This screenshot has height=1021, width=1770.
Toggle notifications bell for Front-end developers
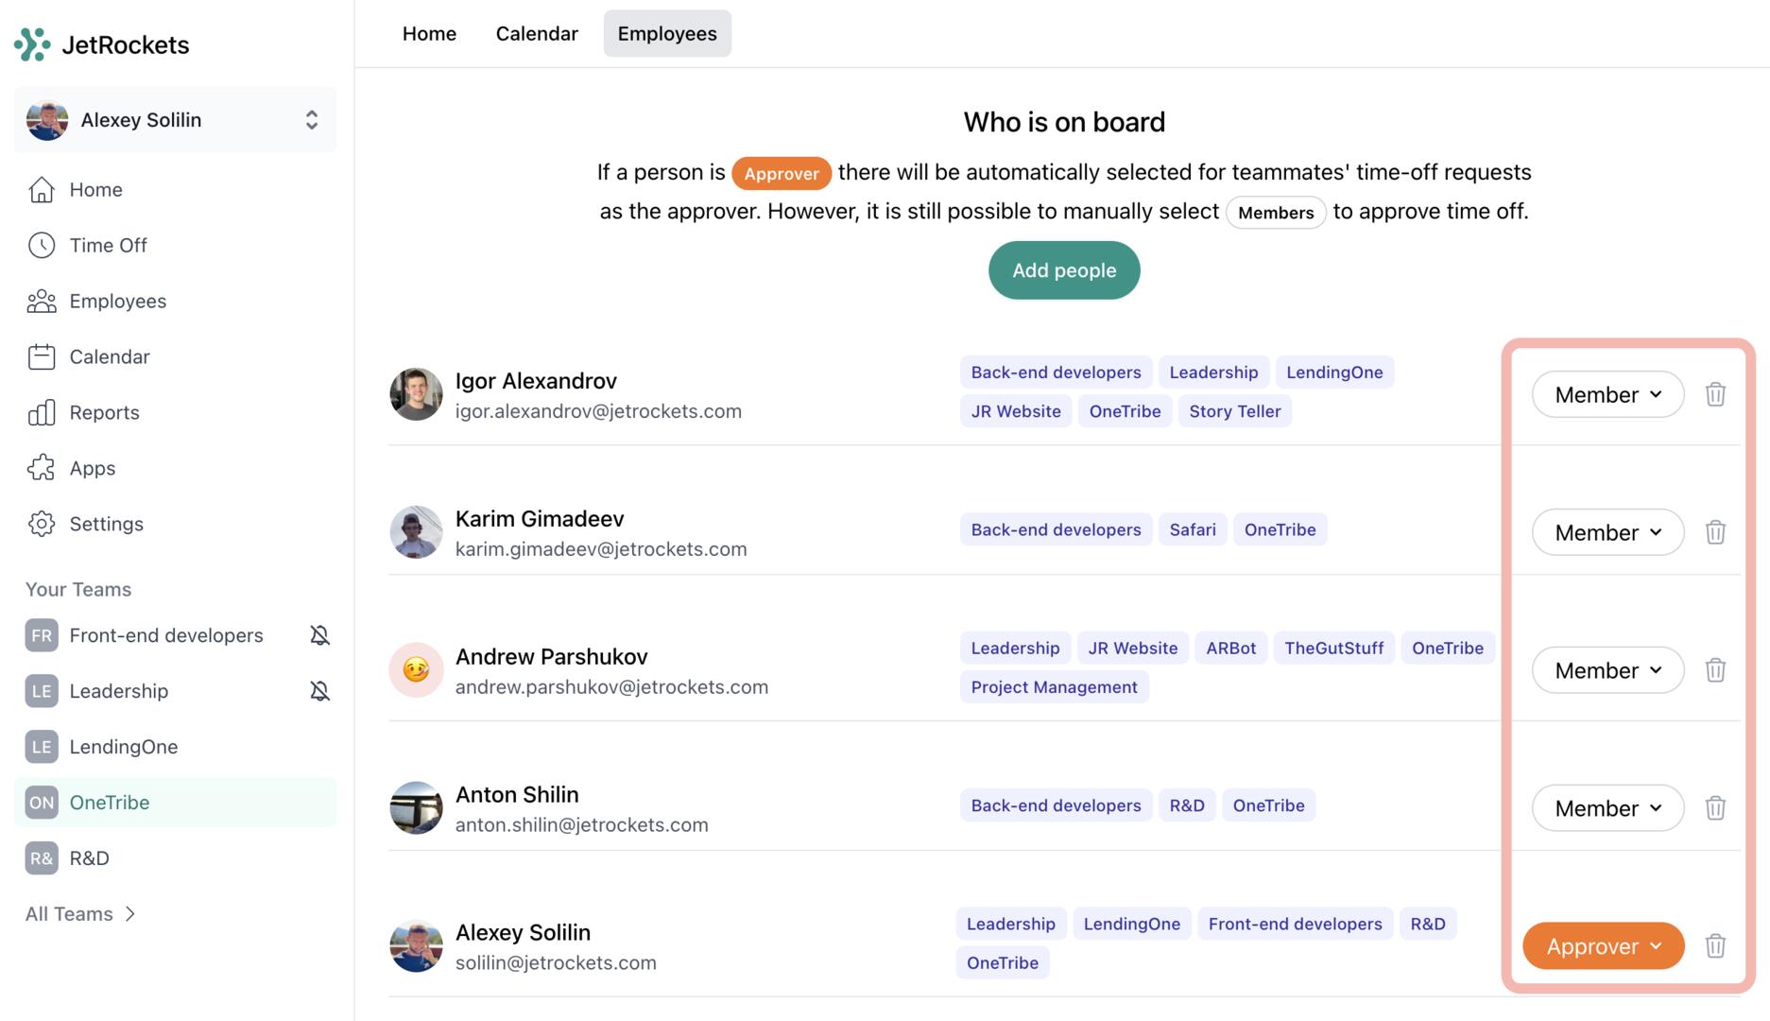pos(319,635)
